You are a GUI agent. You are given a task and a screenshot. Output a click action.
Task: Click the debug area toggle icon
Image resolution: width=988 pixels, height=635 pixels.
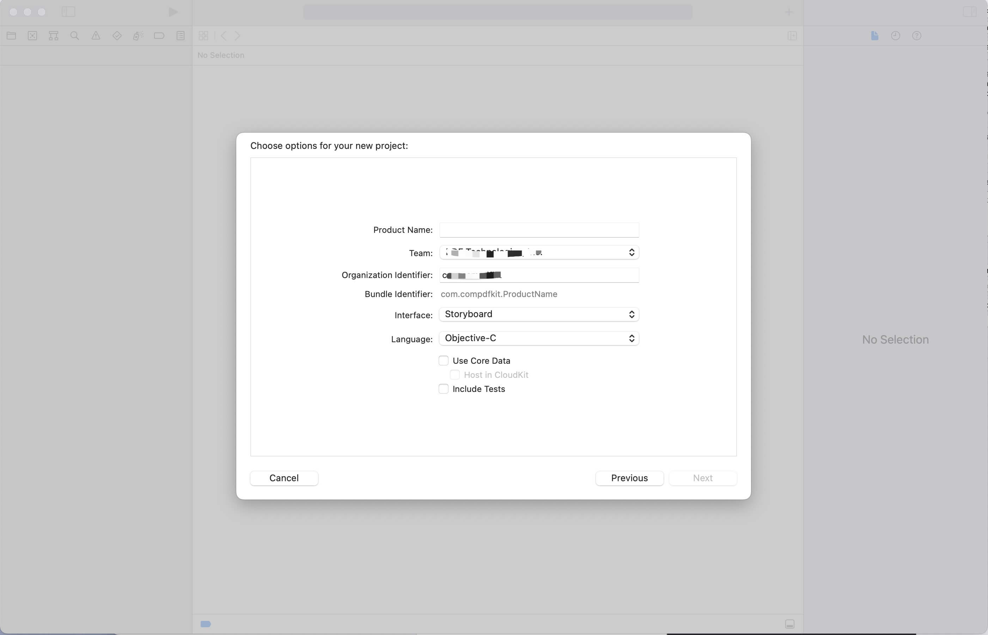point(790,623)
